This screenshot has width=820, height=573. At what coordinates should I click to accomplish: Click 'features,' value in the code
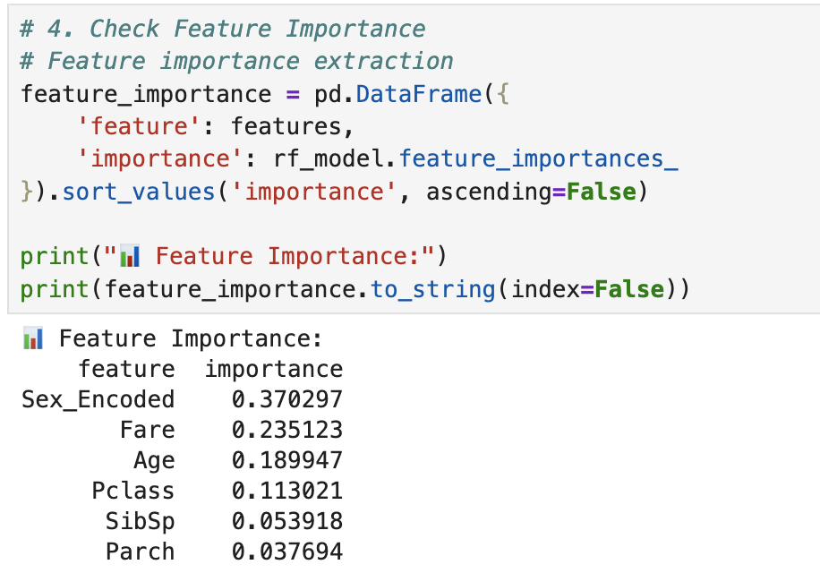(x=293, y=127)
